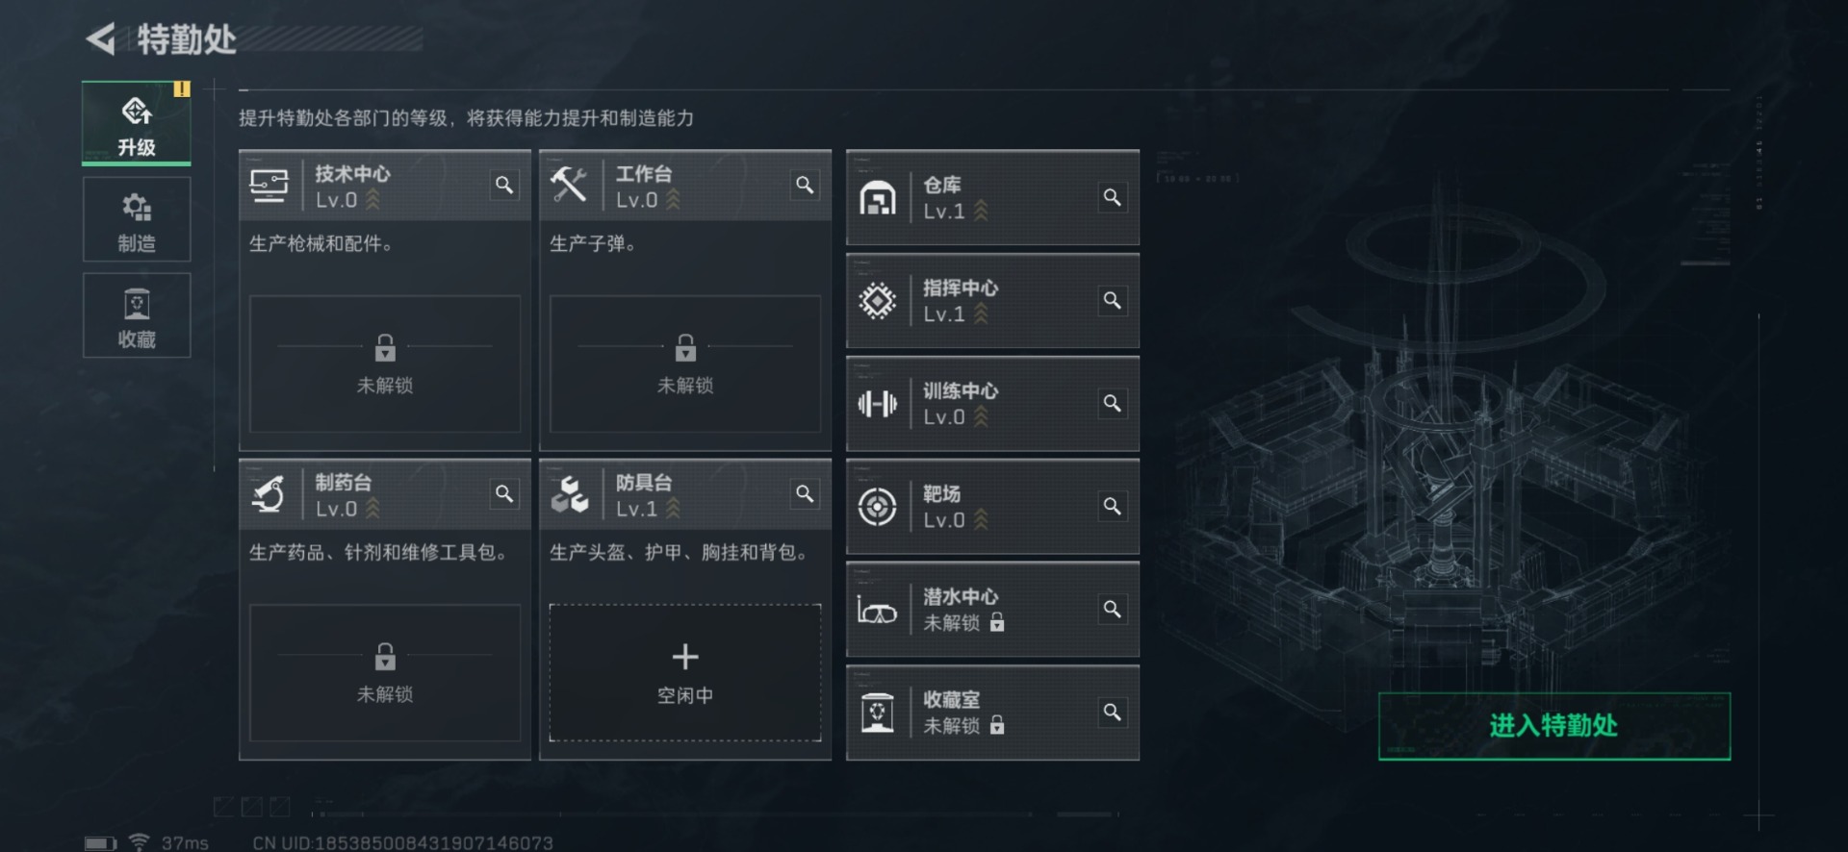This screenshot has height=852, width=1848.
Task: Click the locked slot under 技术中心
Action: click(x=385, y=363)
